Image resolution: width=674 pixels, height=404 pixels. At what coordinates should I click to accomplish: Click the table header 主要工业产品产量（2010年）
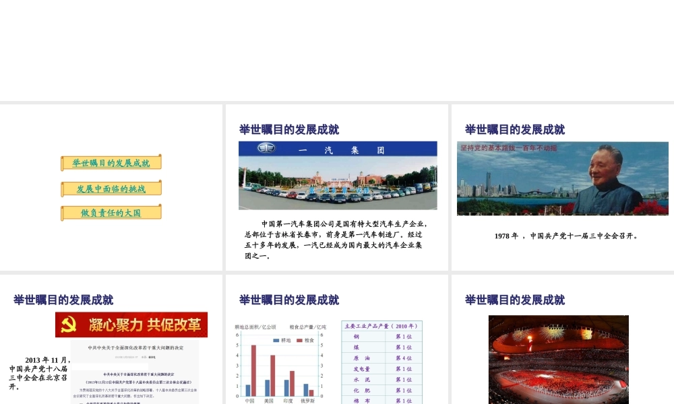(x=381, y=326)
